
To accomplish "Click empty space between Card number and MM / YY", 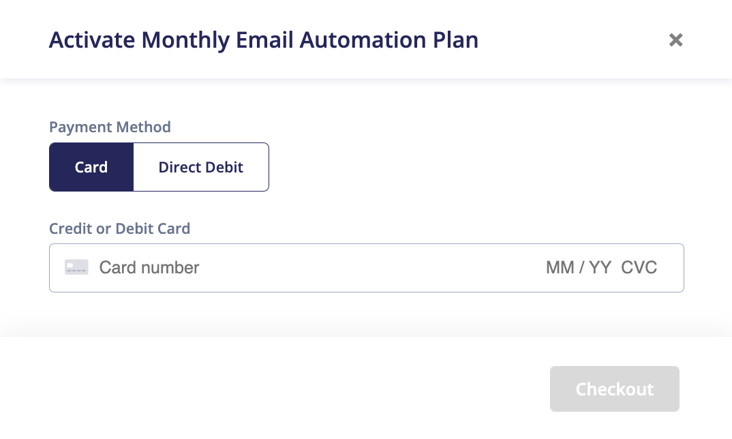I will pyautogui.click(x=373, y=268).
